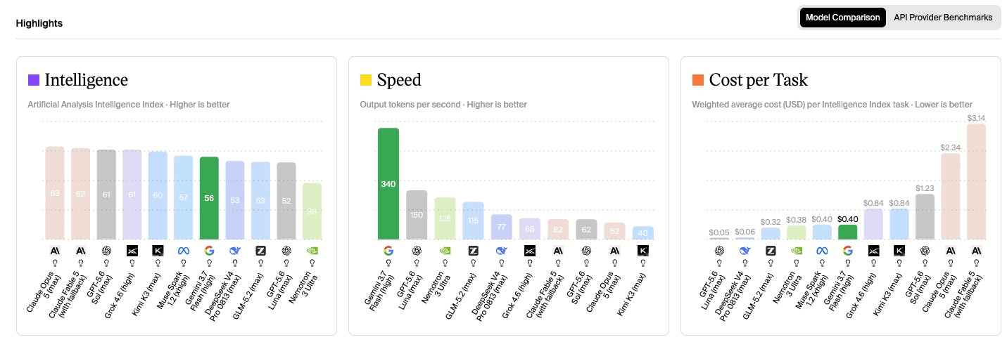Switch to API Provider Benchmarks view

[x=943, y=18]
